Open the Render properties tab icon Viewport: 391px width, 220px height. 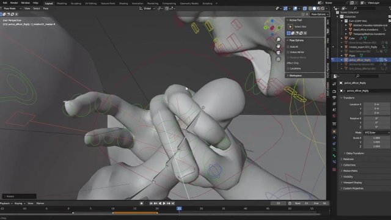point(334,92)
